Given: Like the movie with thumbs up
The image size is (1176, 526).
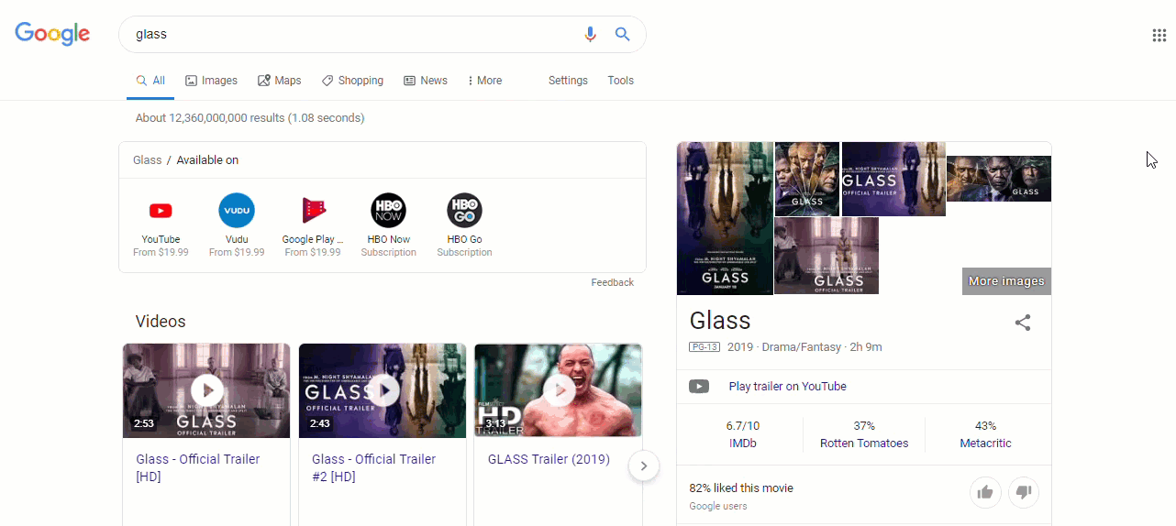Looking at the screenshot, I should point(985,493).
